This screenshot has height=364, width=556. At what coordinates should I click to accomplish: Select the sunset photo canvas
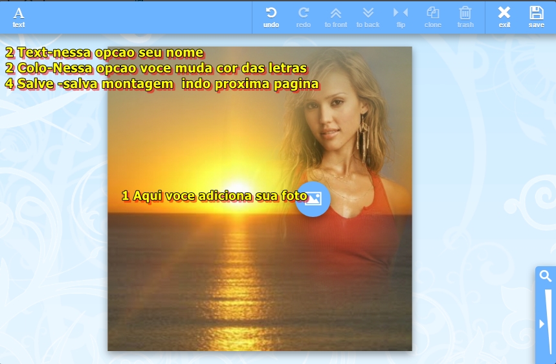coord(260,199)
